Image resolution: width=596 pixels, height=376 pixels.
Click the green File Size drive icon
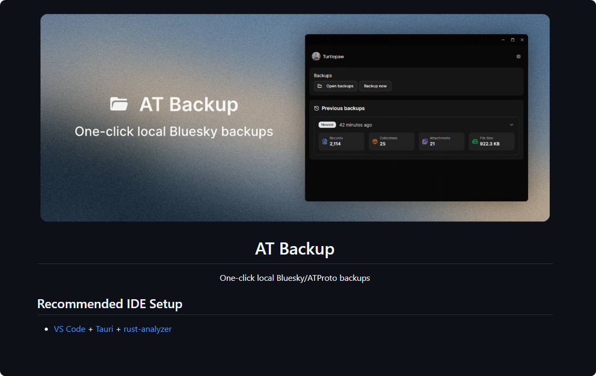[x=474, y=141]
